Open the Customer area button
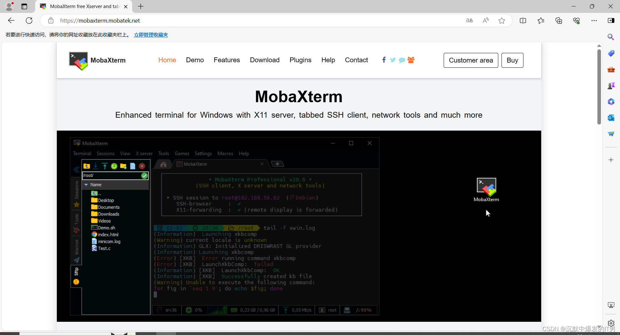Screen dimensions: 620x335 point(471,60)
